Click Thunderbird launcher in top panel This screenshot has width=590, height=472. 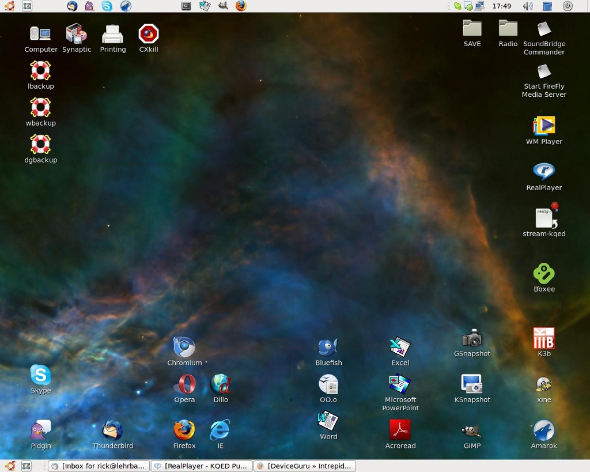(72, 6)
